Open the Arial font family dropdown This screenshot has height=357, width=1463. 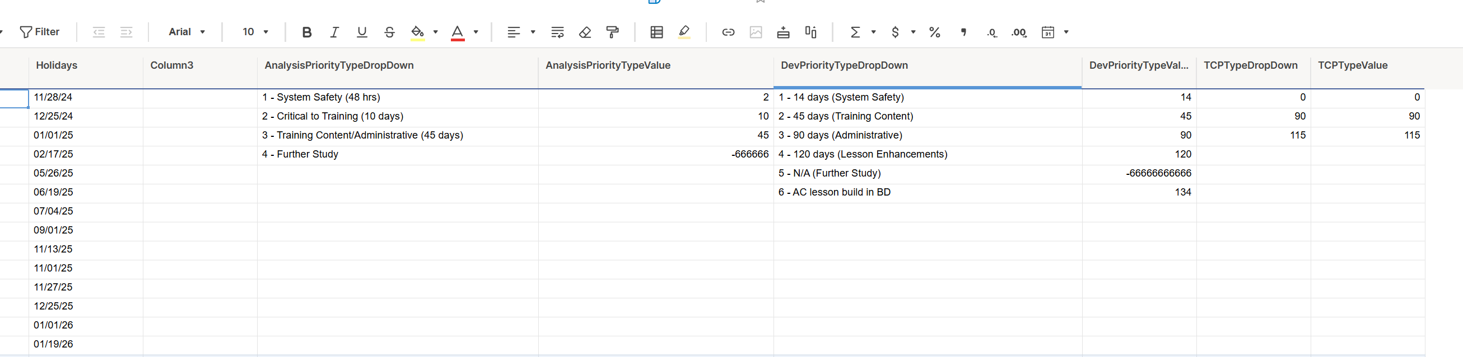point(187,32)
